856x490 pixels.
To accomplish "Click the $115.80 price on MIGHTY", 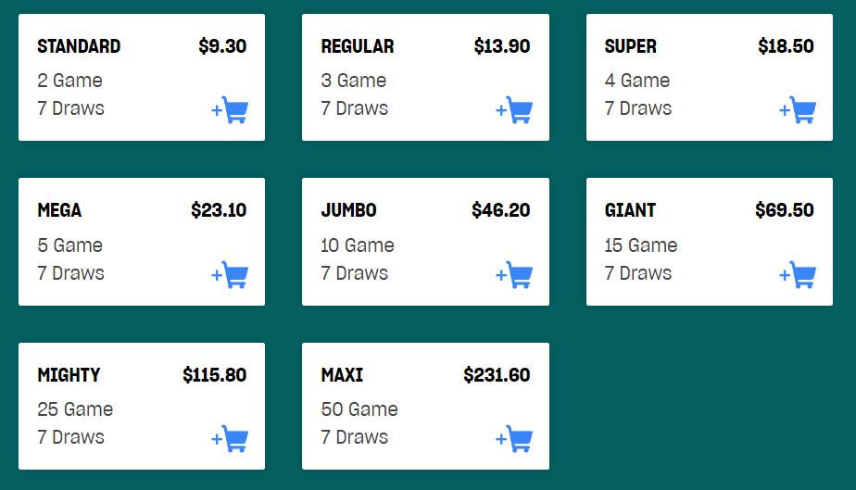I will [x=215, y=375].
